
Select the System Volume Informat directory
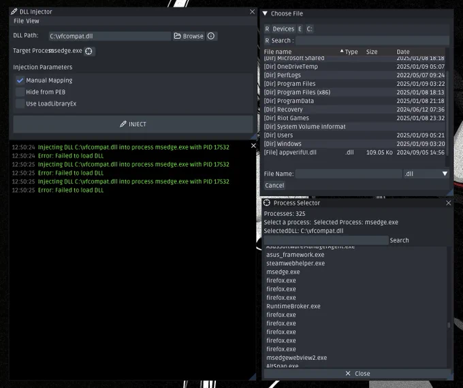click(354, 127)
